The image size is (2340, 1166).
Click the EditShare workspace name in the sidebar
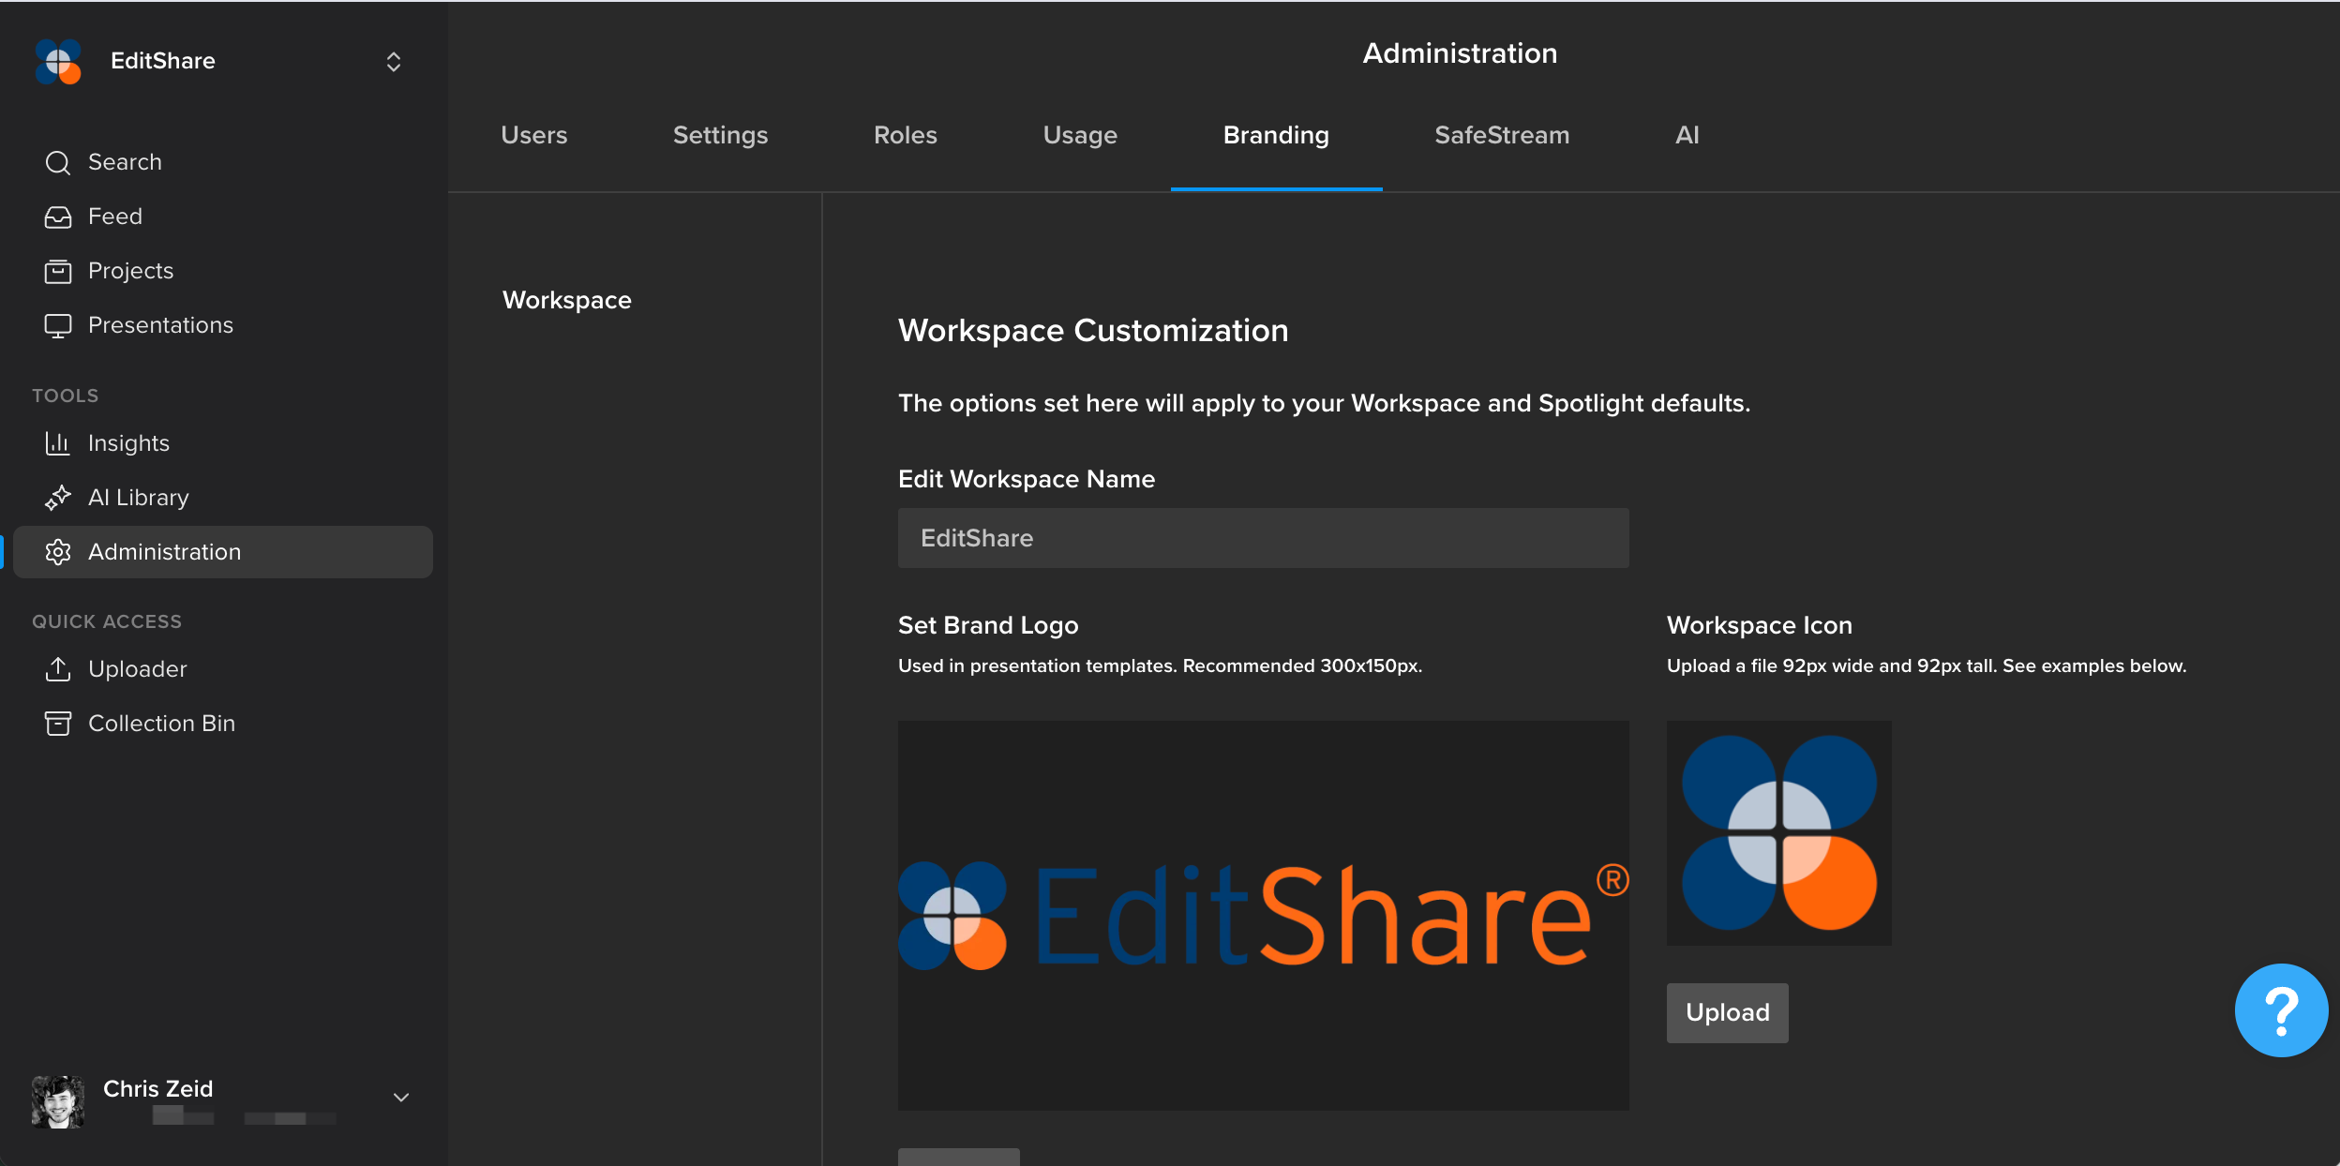163,61
